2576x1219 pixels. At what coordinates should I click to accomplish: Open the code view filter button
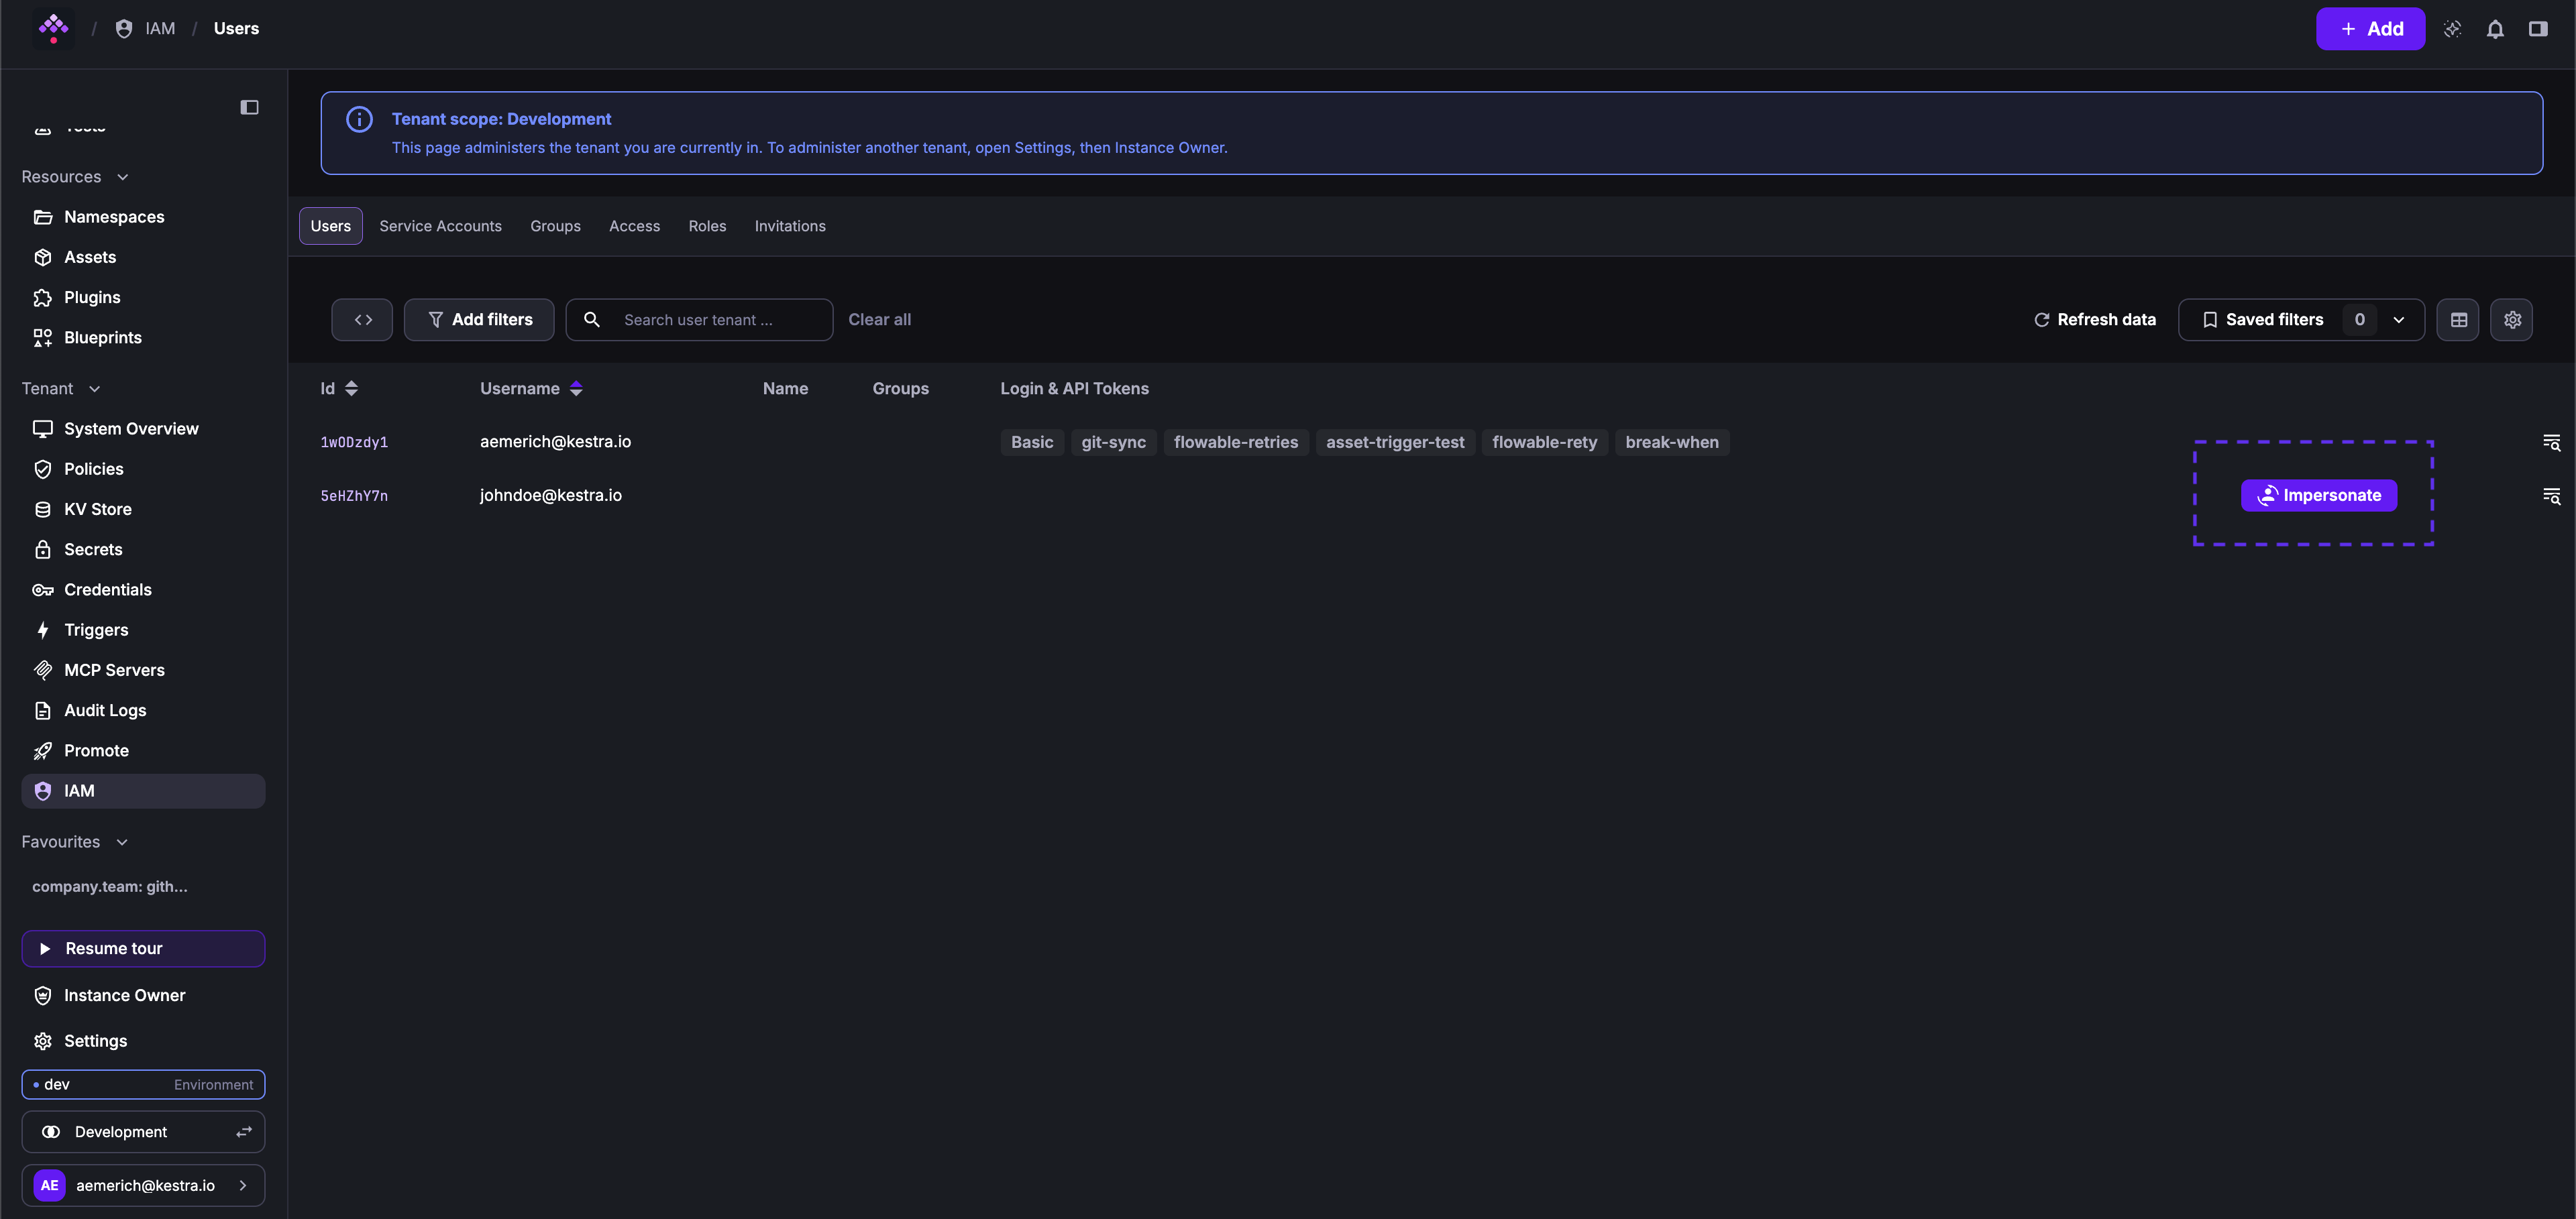[362, 320]
